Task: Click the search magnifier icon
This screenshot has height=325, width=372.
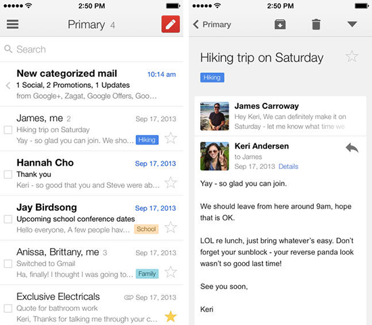Action: click(8, 49)
